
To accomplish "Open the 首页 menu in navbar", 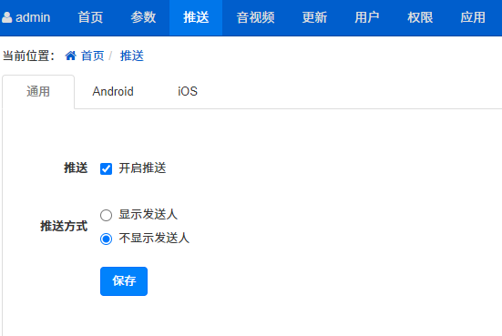I will (x=90, y=17).
